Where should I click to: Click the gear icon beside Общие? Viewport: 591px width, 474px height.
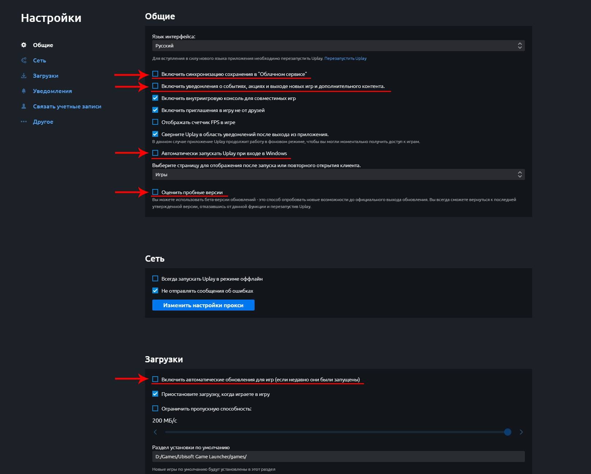coord(24,45)
